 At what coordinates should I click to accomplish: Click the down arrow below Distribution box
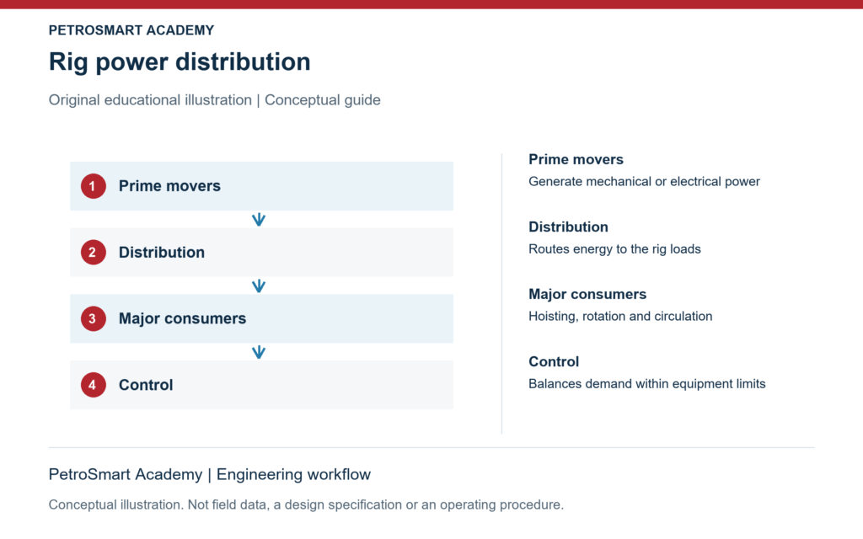[259, 286]
